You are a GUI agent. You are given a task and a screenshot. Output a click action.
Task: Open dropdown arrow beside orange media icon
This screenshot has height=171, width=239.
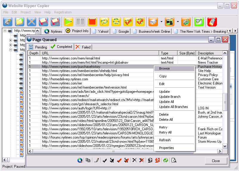[x=178, y=22]
